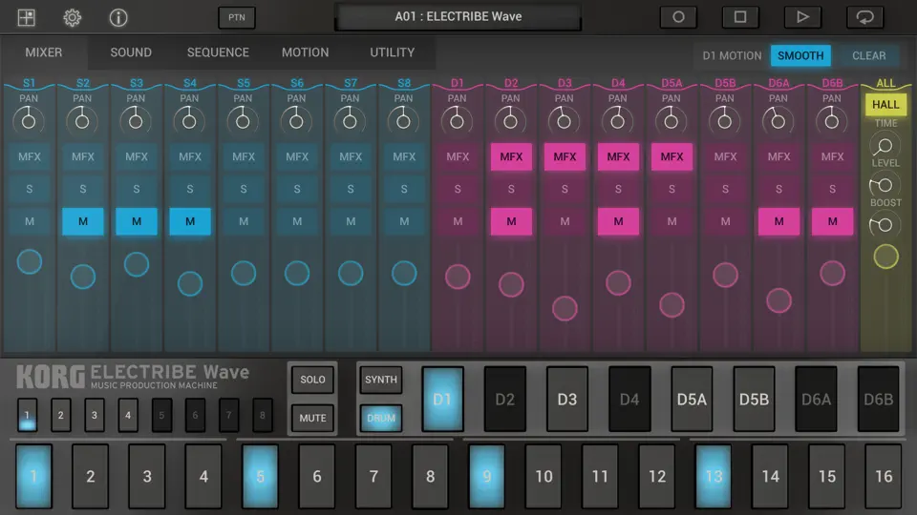Click the A01 ELECTRIBE Wave pattern name
The width and height of the screenshot is (917, 515).
click(x=458, y=16)
